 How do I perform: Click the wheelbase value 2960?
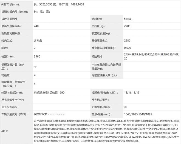point(37,57)
